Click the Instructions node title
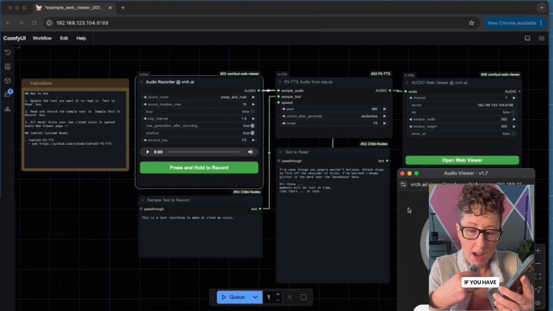Image resolution: width=553 pixels, height=311 pixels. [41, 83]
